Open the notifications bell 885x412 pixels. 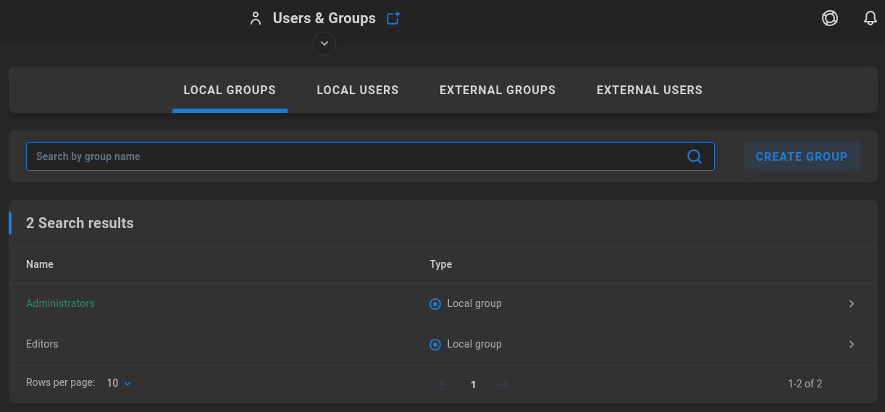click(871, 19)
